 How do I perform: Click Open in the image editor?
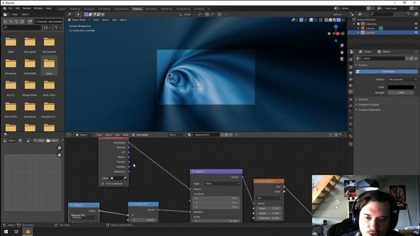[x=52, y=140]
